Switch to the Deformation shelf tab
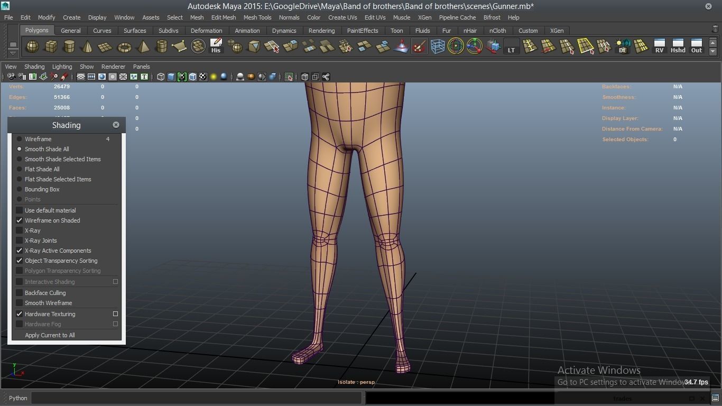The image size is (722, 406). [x=206, y=31]
